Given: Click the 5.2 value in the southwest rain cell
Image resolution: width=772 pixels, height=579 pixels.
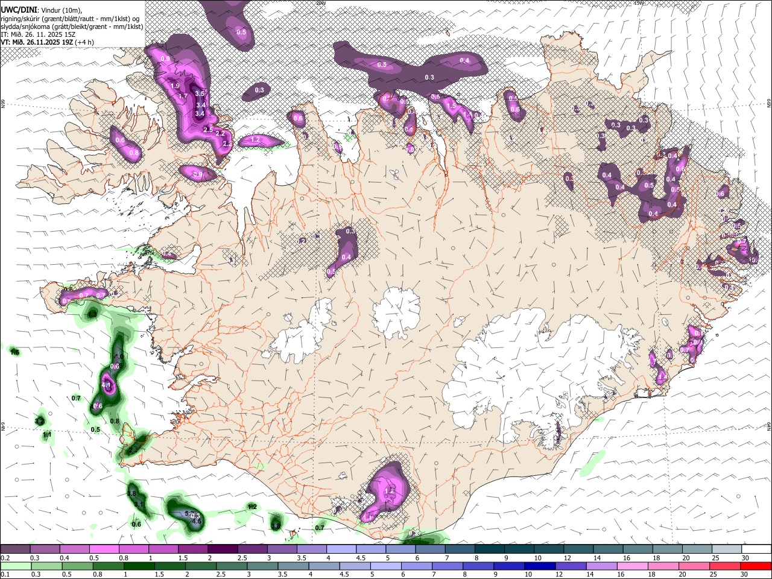Looking at the screenshot, I should (x=189, y=513).
